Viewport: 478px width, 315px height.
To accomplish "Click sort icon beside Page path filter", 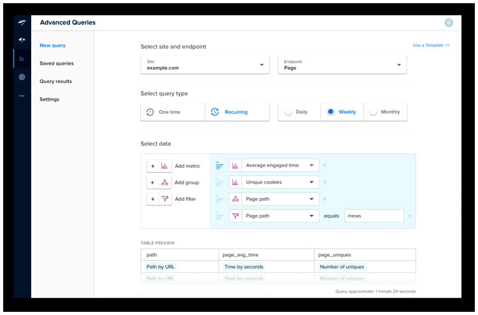I will click(219, 216).
